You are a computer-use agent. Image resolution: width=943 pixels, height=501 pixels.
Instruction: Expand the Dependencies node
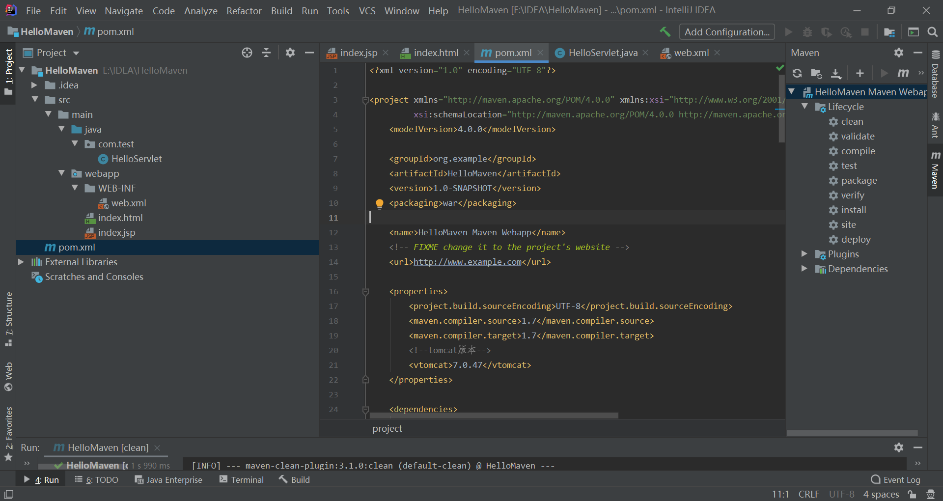[x=804, y=269]
